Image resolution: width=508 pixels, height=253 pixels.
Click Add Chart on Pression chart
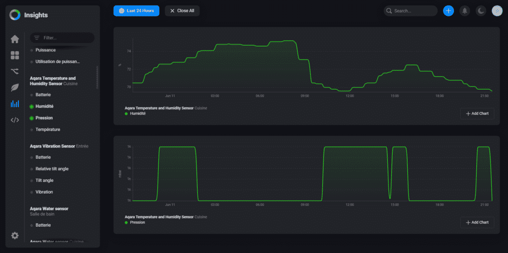tap(477, 222)
